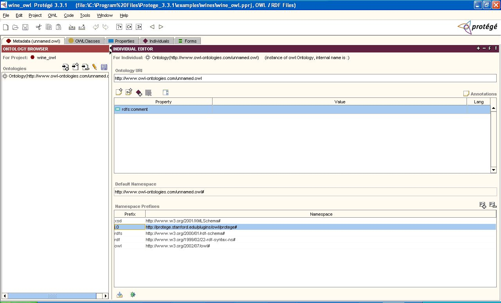Click Ontology Browser horizontal scrollbar thumb
Screen dimensions: 501x303
(x=52, y=296)
